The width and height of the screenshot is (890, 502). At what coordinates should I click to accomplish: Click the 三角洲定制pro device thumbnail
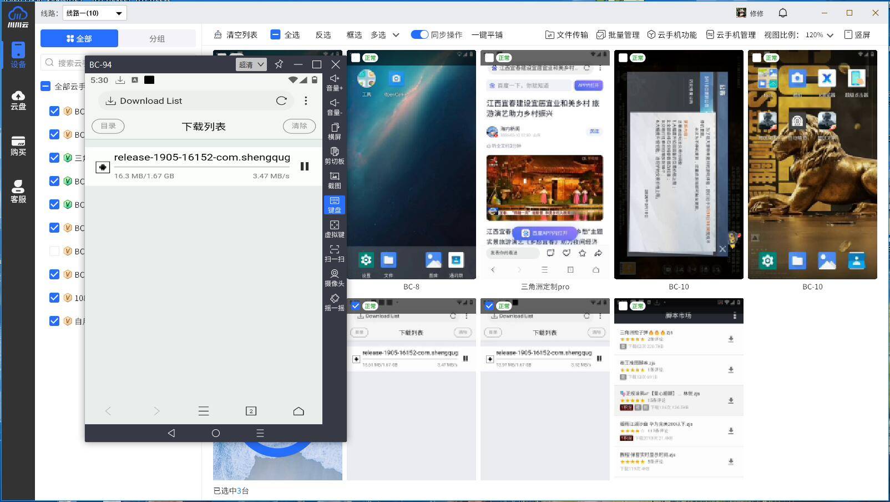[x=544, y=165]
